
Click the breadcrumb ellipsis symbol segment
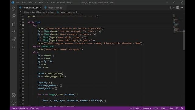tap(79, 12)
